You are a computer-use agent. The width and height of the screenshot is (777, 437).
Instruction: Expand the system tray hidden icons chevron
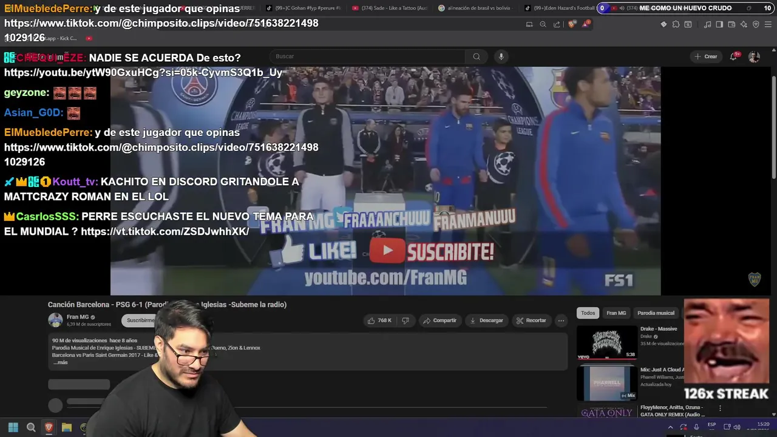671,427
